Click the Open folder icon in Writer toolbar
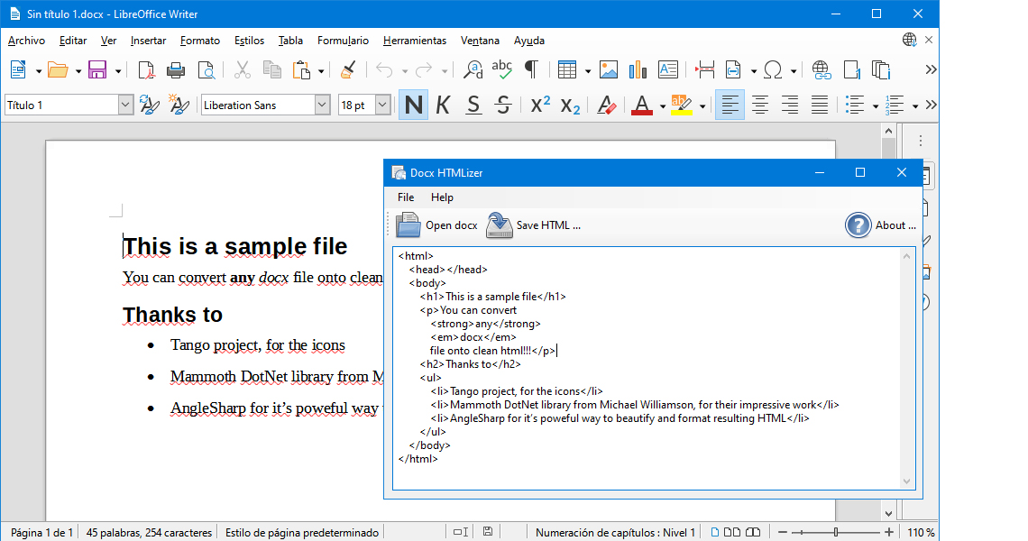Viewport: 1028px width, 541px height. coord(58,69)
